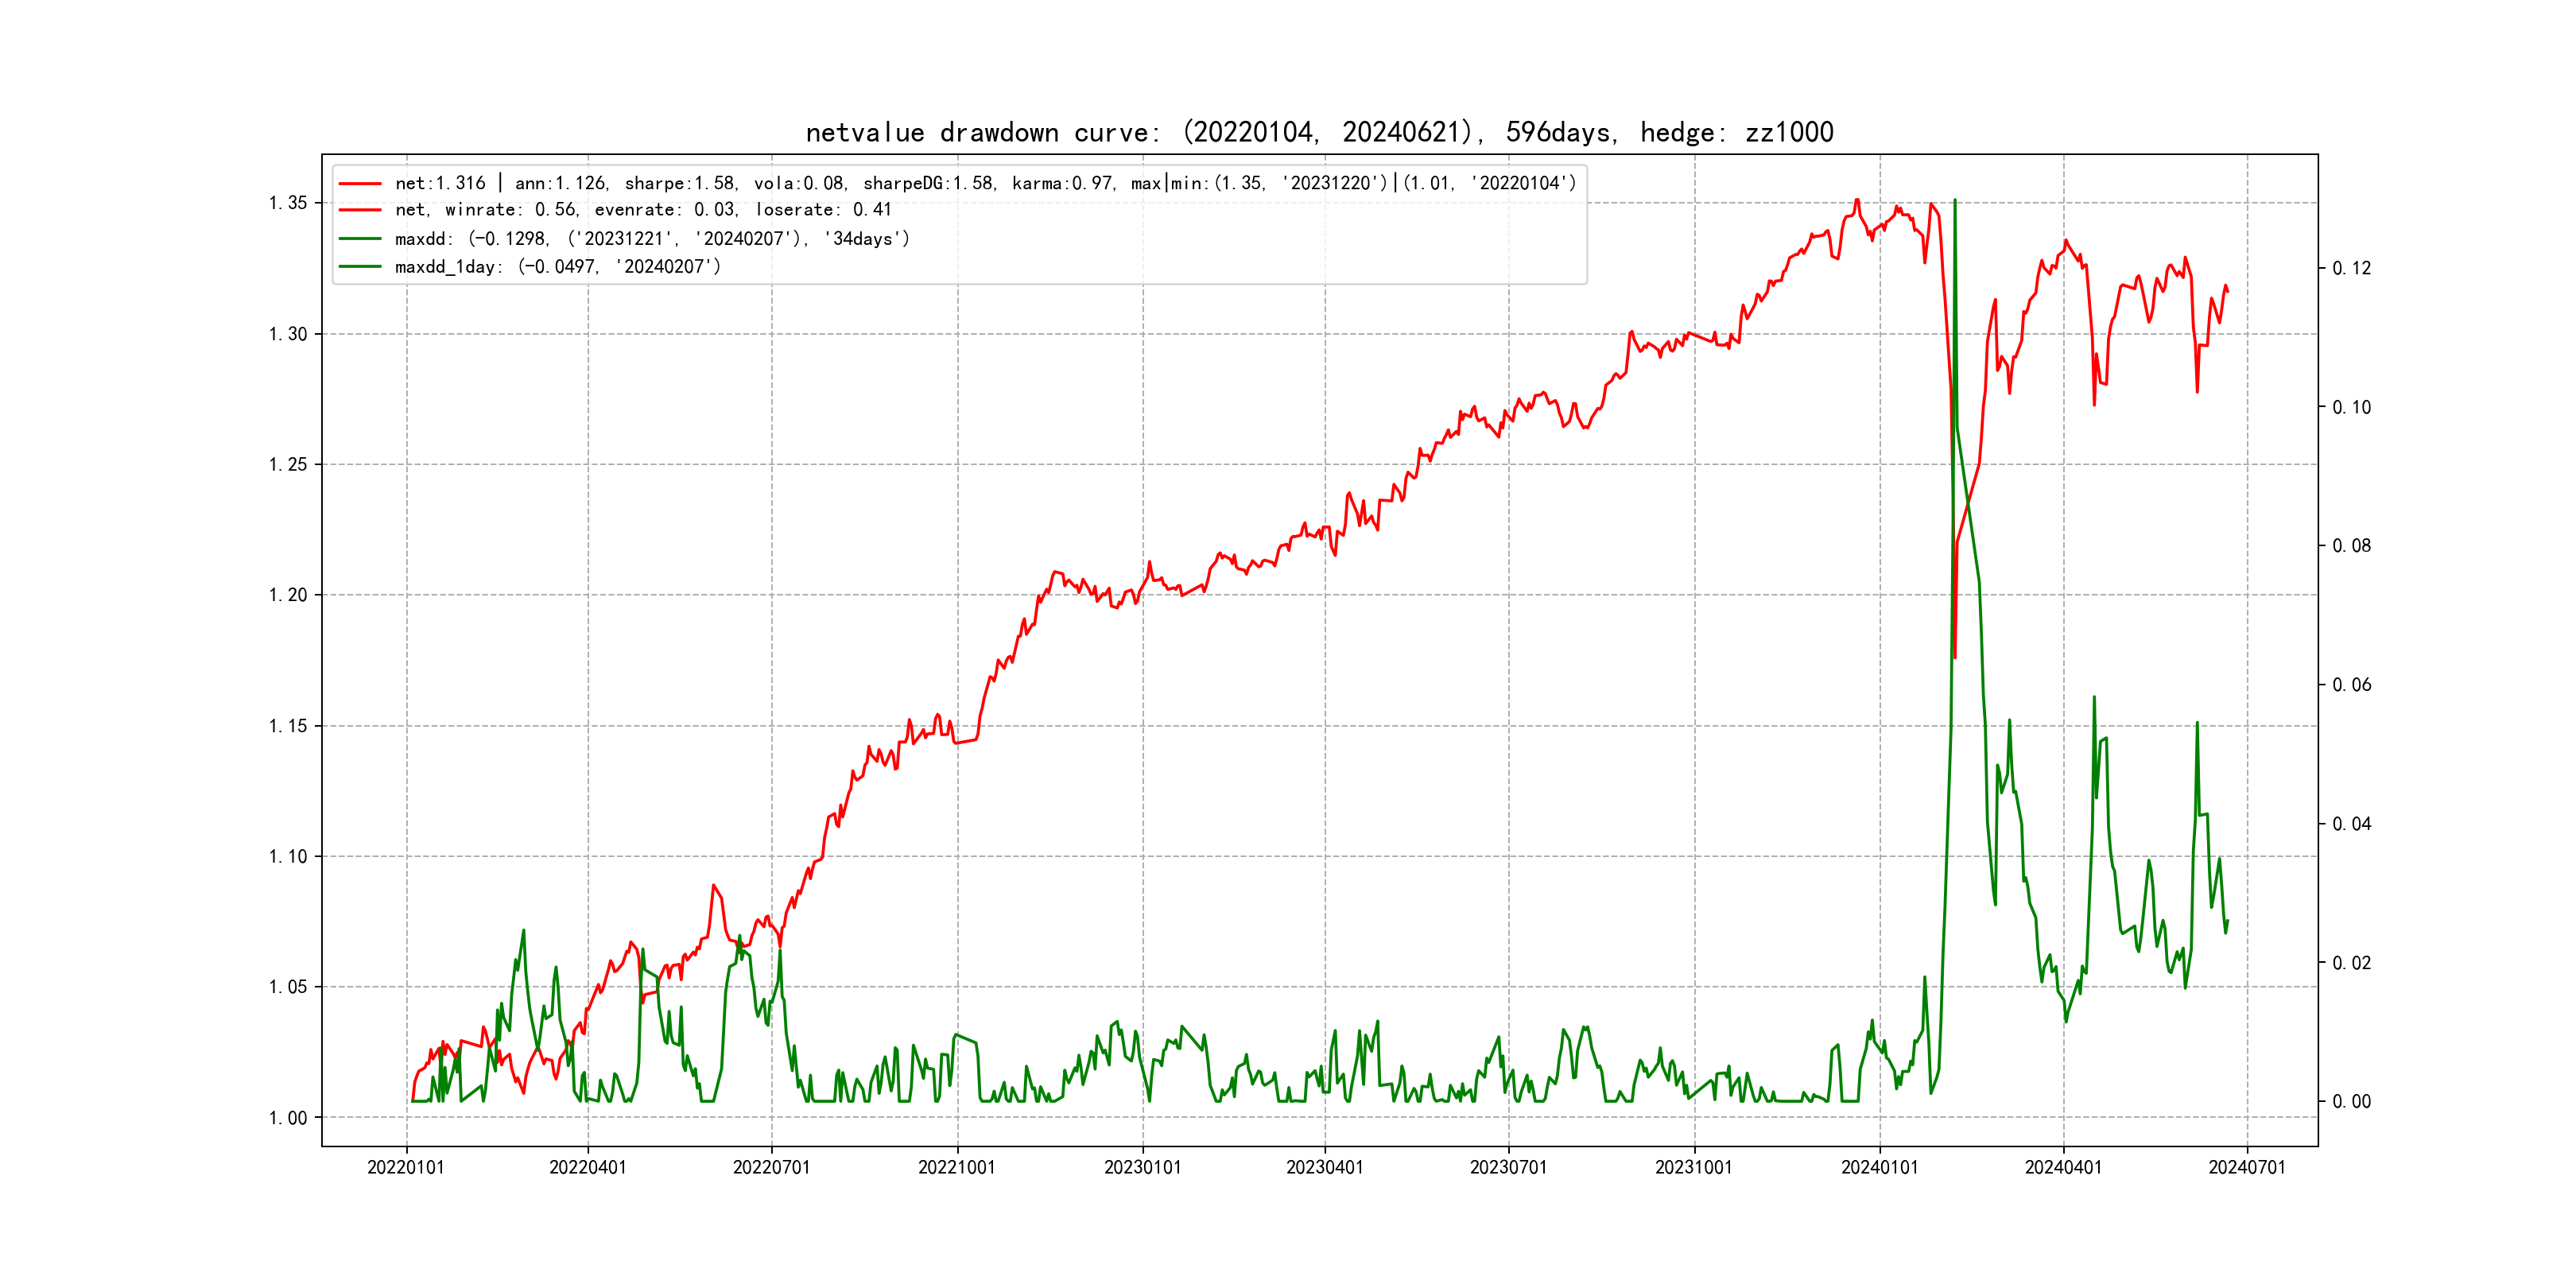Click the 1.20 left axis label
The width and height of the screenshot is (2576, 1288).
click(288, 595)
